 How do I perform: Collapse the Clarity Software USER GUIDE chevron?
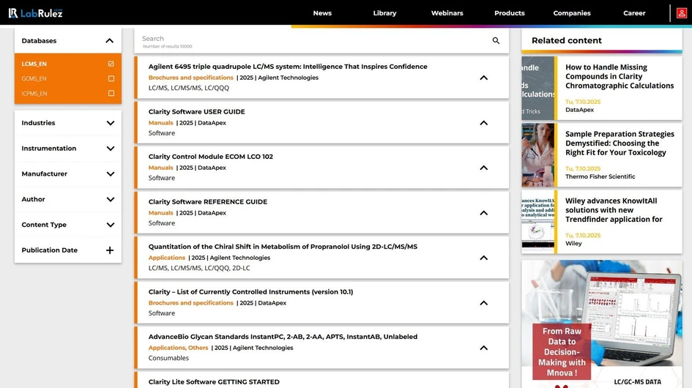483,123
